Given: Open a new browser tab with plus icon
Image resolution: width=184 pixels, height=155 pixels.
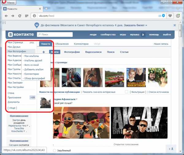Looking at the screenshot, I should 46,9.
